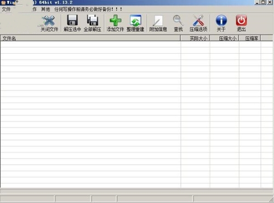The height and width of the screenshot is (203, 274).
Task: Sort by 压缩大小 column header
Action: coord(224,38)
